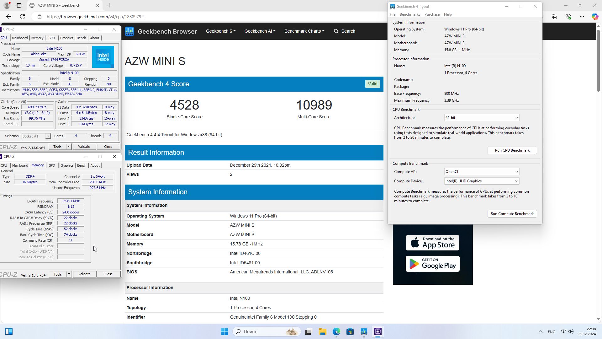Click Get it on Google Play badge
Viewport: 602px width, 339px height.
pyautogui.click(x=433, y=264)
